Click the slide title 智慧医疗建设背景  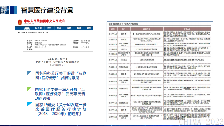(47, 10)
